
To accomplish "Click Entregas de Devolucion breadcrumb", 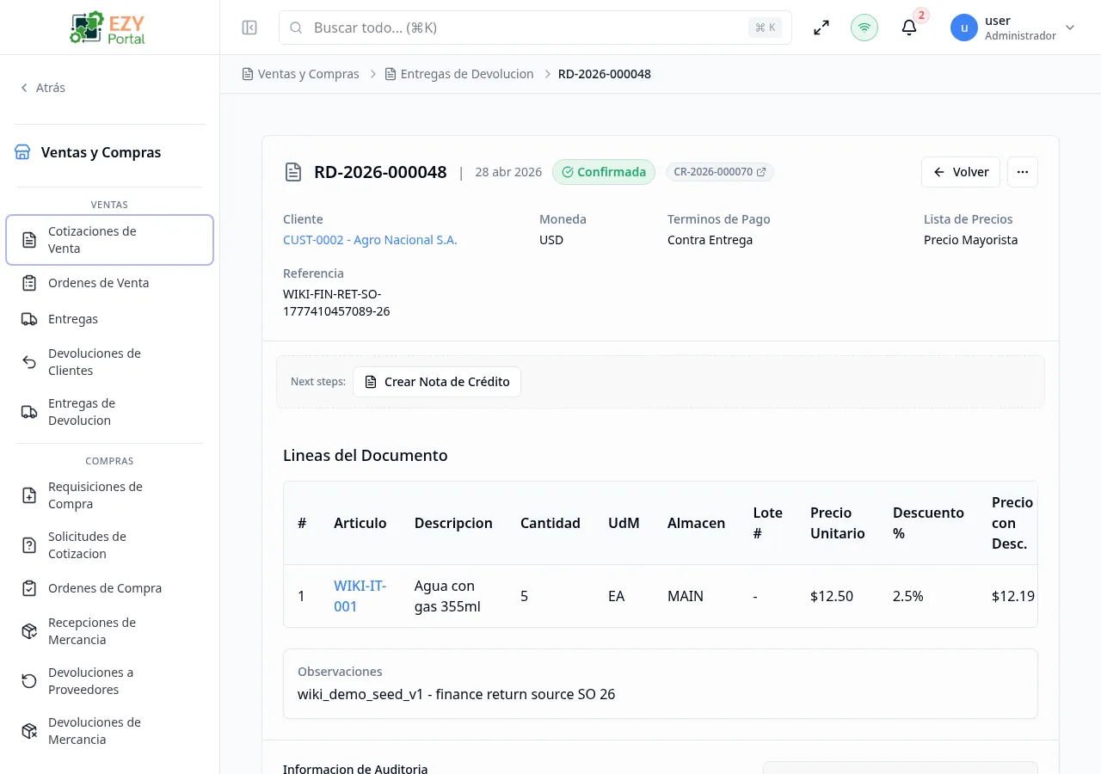I will pos(459,74).
